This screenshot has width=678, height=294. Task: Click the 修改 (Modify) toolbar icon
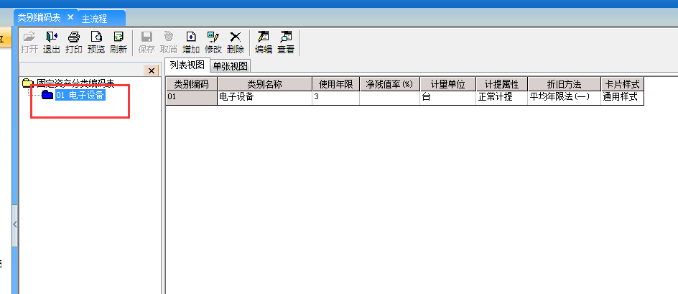(x=213, y=42)
